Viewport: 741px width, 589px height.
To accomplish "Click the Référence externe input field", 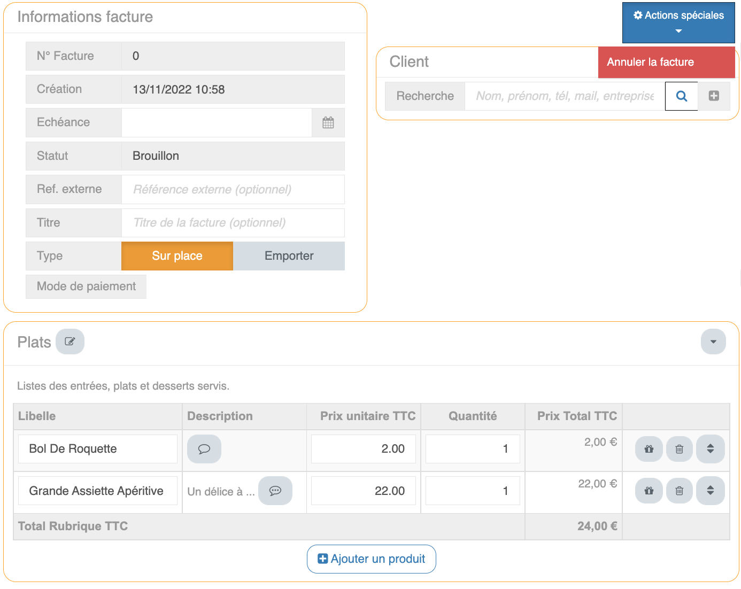I will point(233,190).
